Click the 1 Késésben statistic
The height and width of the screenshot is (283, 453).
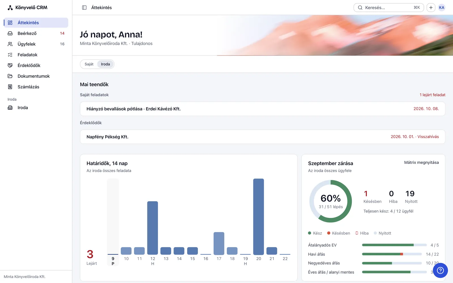(372, 197)
